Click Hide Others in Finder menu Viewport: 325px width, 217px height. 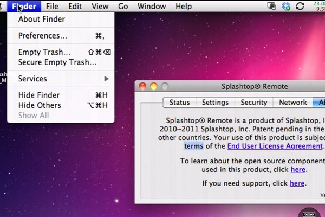(x=40, y=105)
